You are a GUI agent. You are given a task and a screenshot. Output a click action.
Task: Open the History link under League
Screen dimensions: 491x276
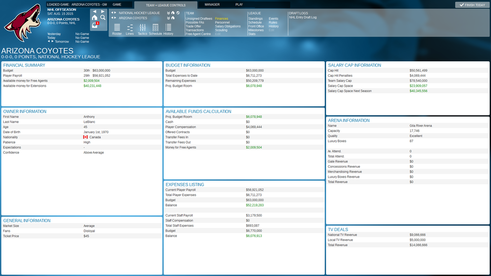273,26
